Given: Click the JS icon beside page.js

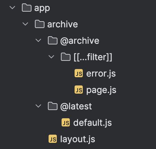Looking at the screenshot, I should pyautogui.click(x=79, y=90).
